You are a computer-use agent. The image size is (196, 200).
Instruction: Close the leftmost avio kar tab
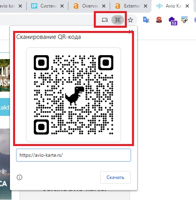point(20,6)
